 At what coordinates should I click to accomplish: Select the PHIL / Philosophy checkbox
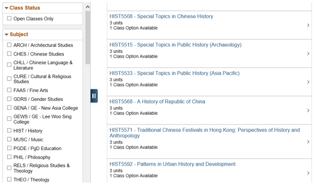(x=9, y=157)
